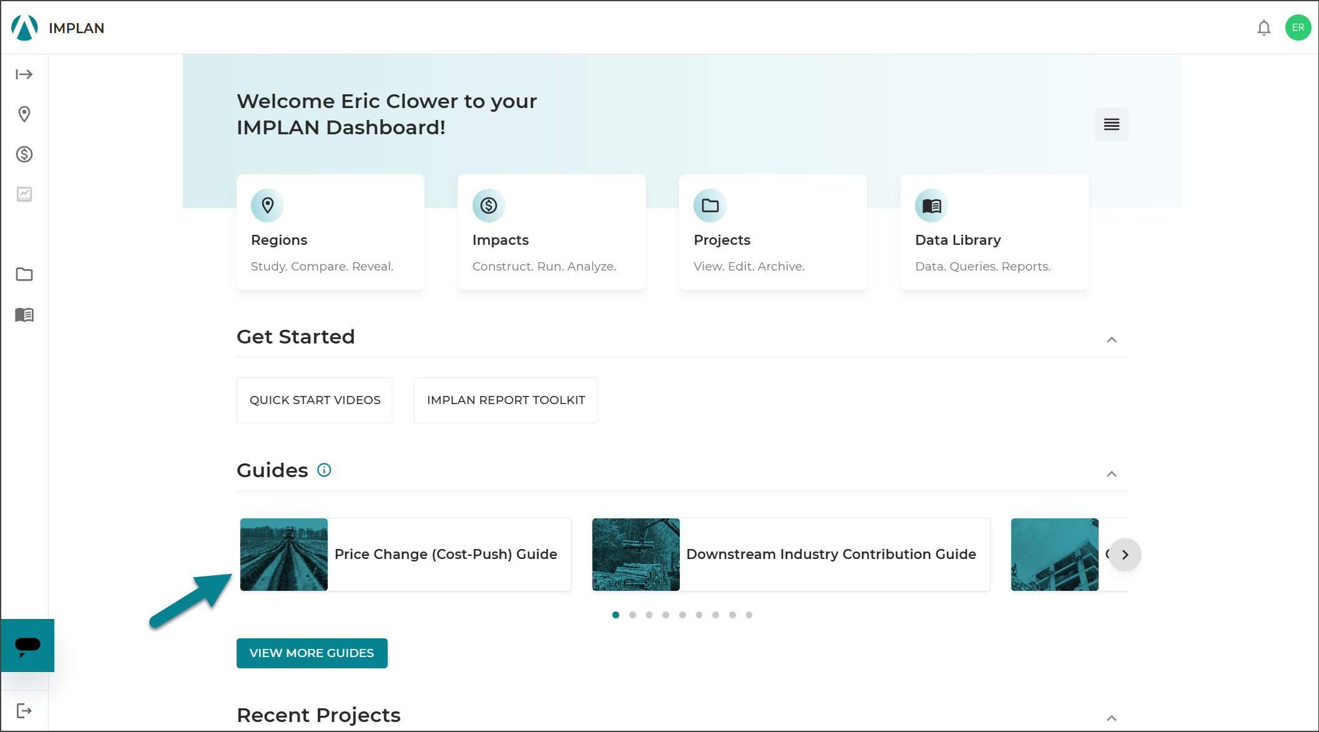The image size is (1319, 732).
Task: Click the 'Study. Compare. Reveal.' text
Action: [322, 267]
